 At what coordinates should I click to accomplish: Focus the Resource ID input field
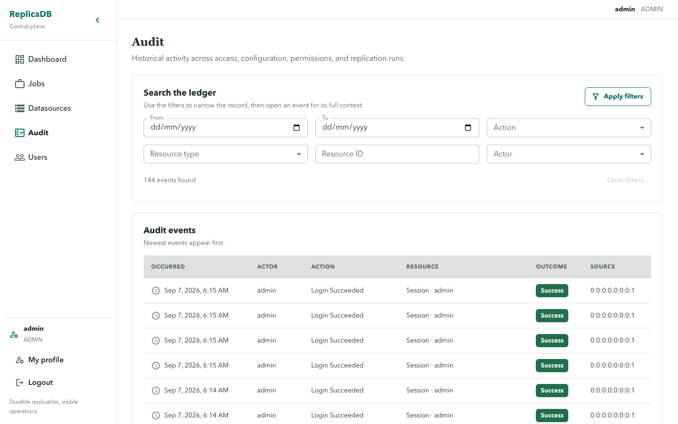(x=397, y=154)
